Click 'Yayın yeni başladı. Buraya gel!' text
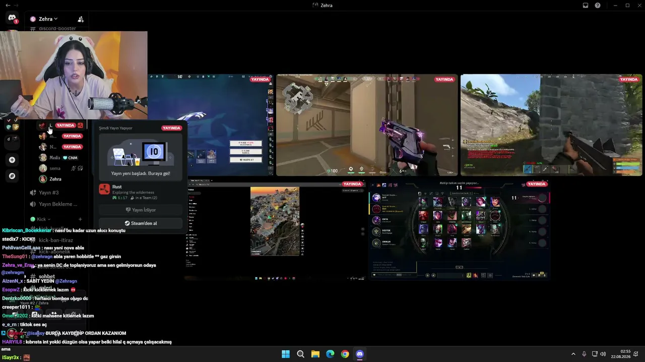Viewport: 645px width, 362px height. (x=141, y=173)
